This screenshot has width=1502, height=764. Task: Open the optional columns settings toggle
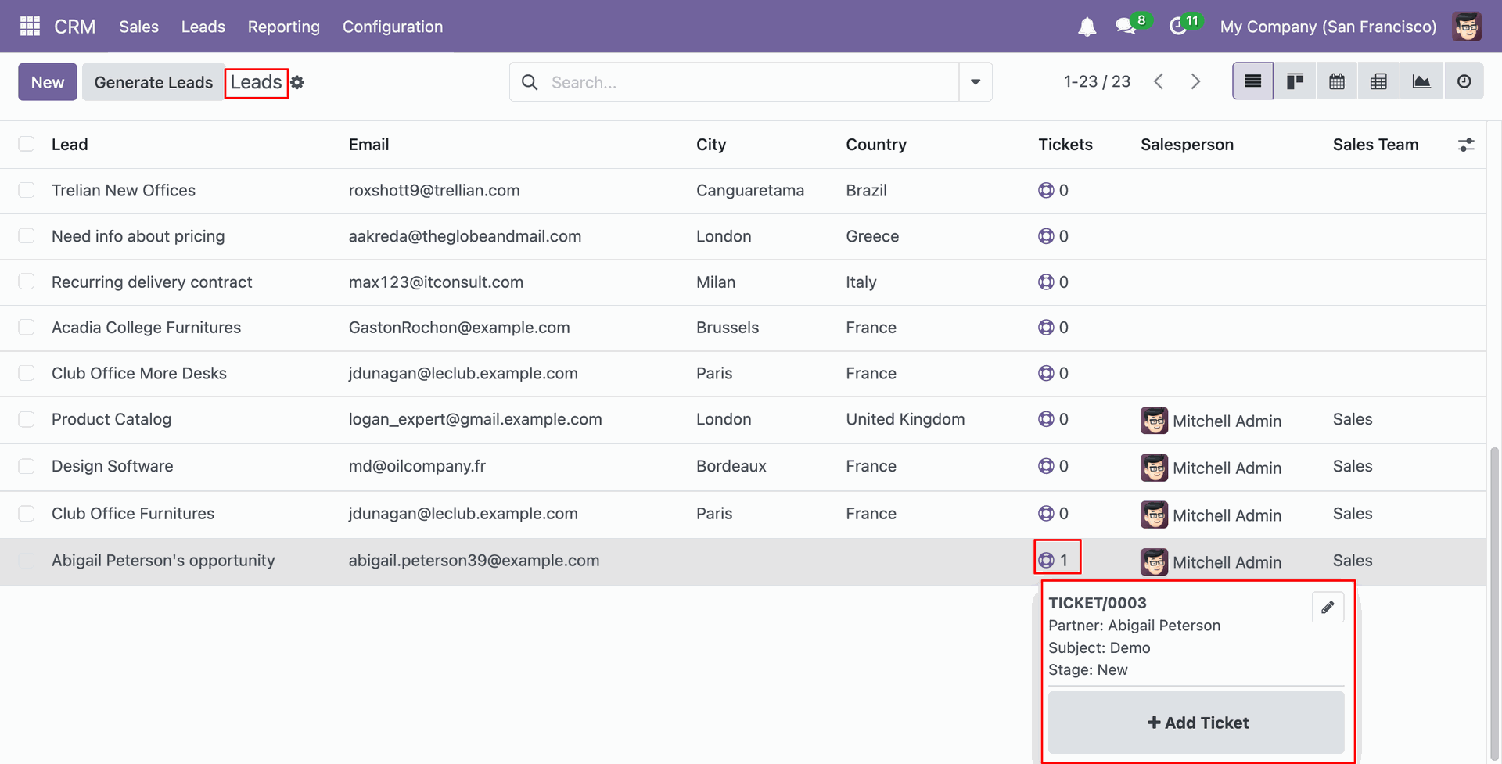[x=1466, y=145]
